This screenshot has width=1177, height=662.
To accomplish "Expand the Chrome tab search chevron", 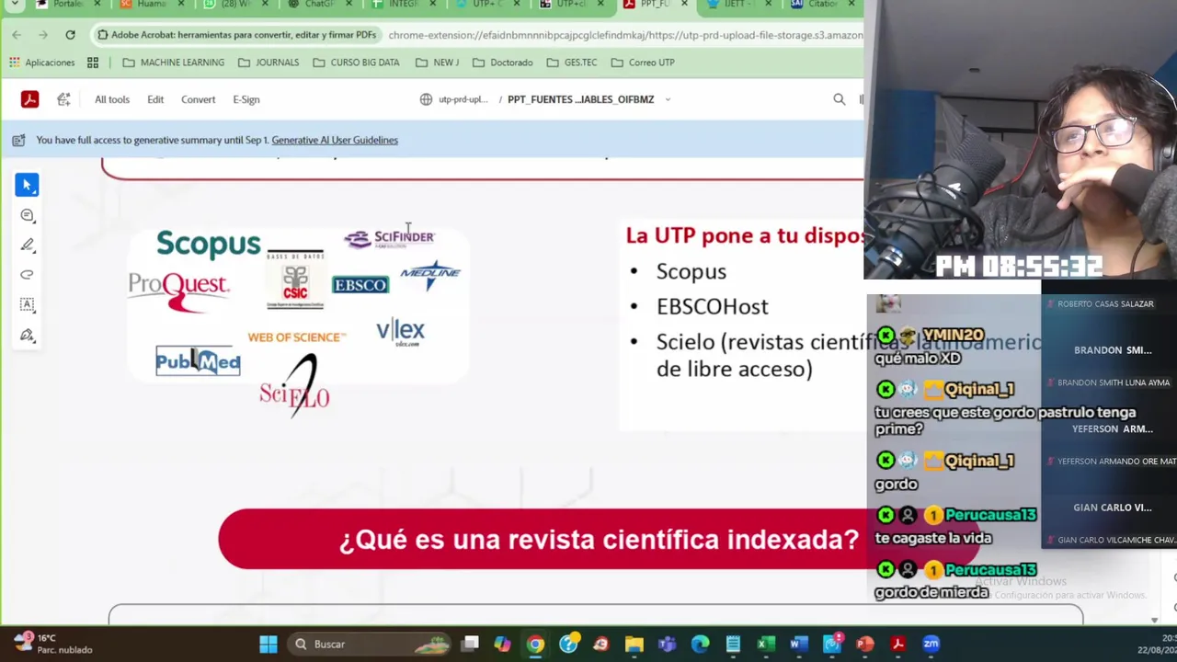I will pos(15,5).
